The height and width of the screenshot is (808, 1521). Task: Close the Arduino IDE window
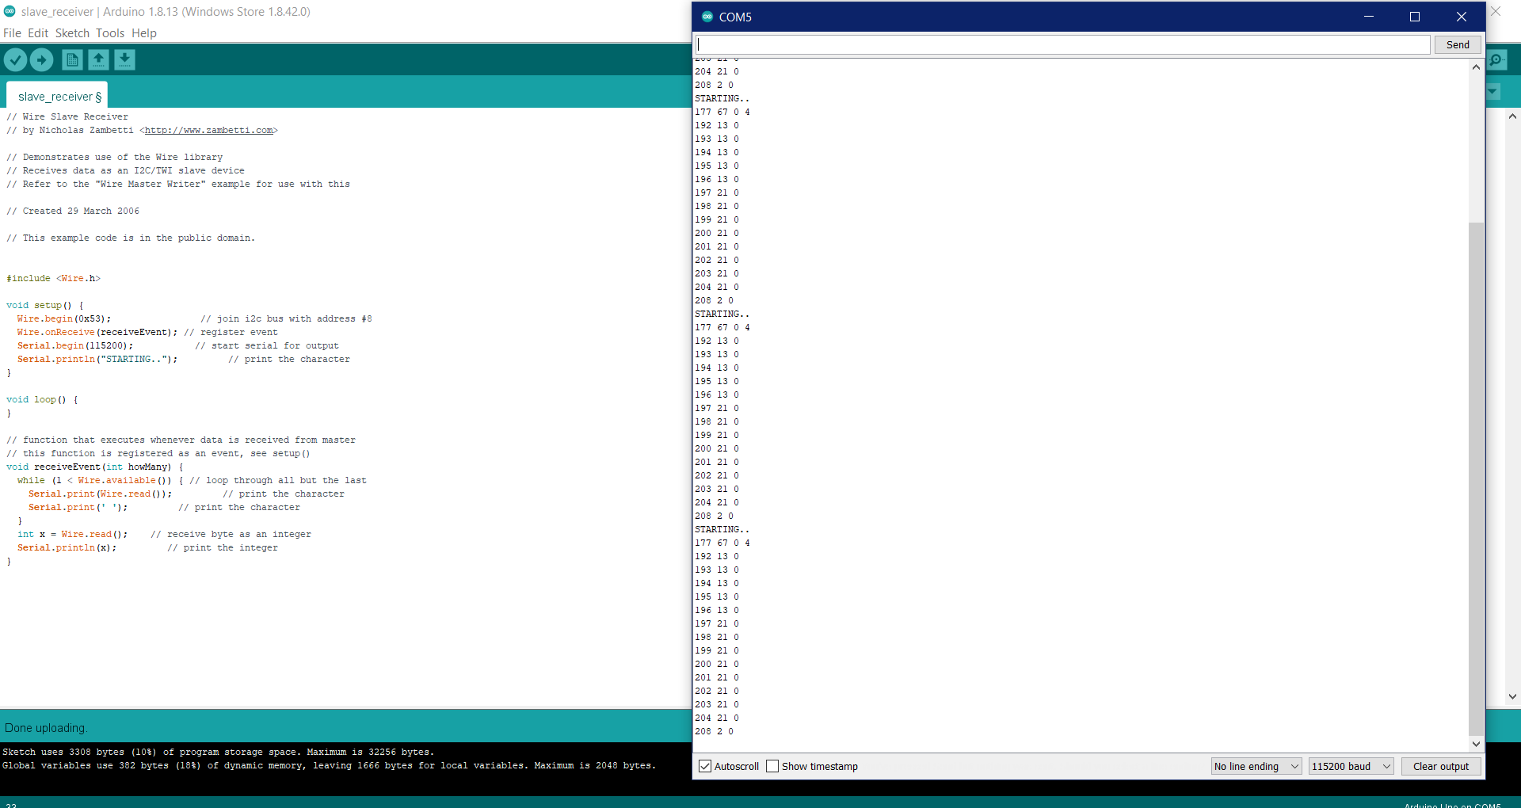[x=1496, y=11]
